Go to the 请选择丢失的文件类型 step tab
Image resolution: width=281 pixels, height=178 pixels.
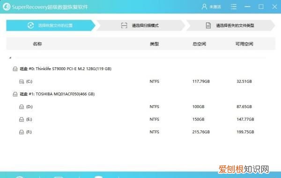tap(230, 25)
